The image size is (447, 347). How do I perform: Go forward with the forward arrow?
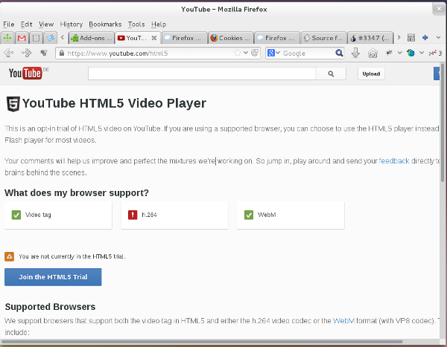tap(27, 53)
